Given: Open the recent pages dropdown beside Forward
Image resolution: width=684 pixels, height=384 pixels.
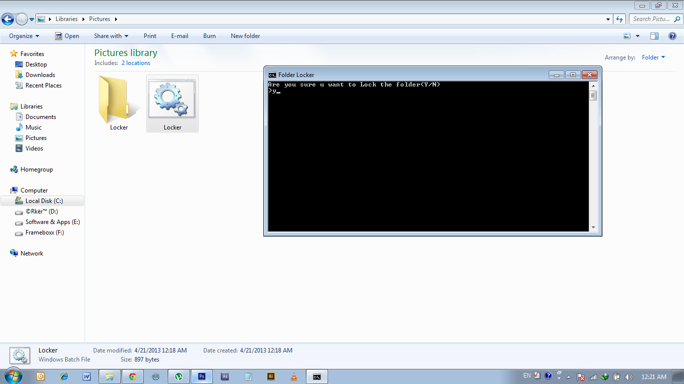Looking at the screenshot, I should click(32, 19).
